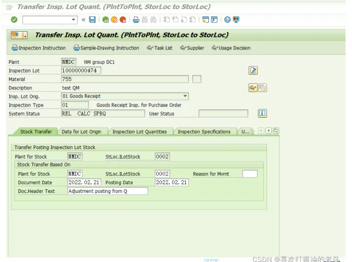Image resolution: width=352 pixels, height=262 pixels.
Task: Open the small dropdown beside the title icon
Action: pyautogui.click(x=25, y=35)
